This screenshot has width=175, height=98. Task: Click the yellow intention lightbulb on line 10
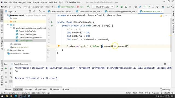click(x=59, y=46)
